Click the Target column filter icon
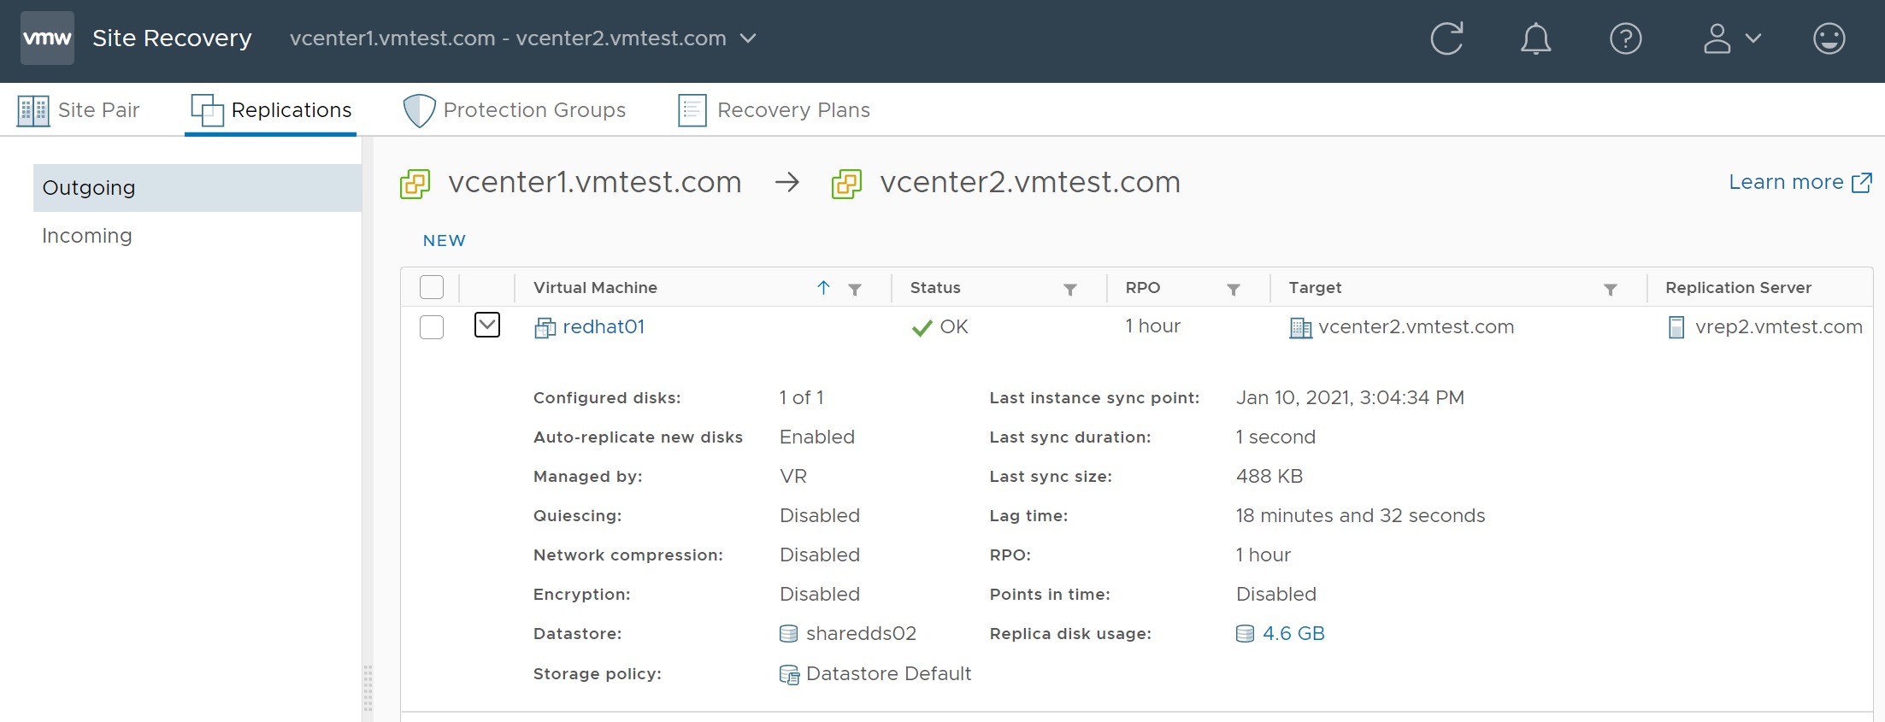This screenshot has width=1885, height=722. click(1610, 289)
